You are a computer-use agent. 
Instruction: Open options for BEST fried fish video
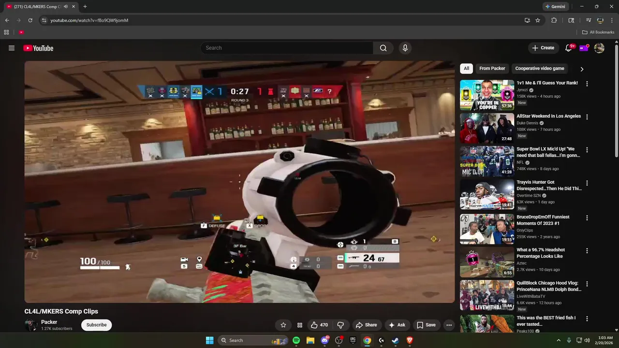[x=587, y=319]
